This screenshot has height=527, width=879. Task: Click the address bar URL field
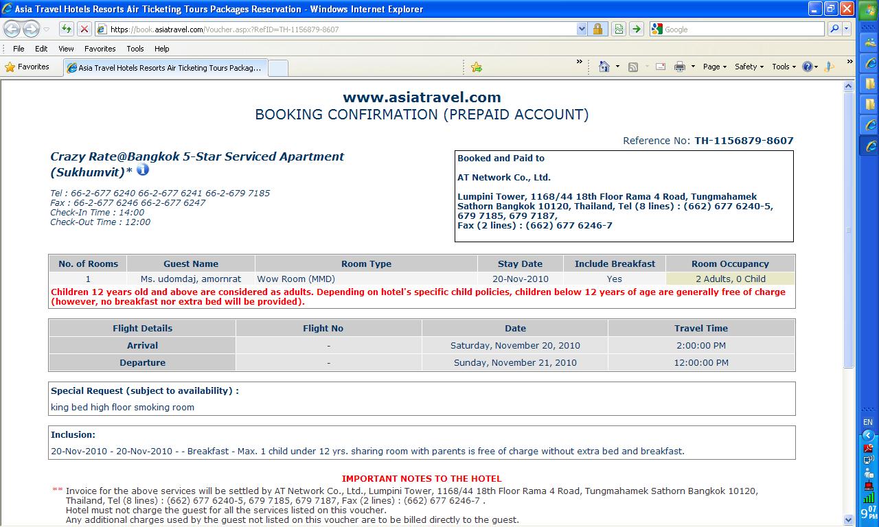point(341,29)
